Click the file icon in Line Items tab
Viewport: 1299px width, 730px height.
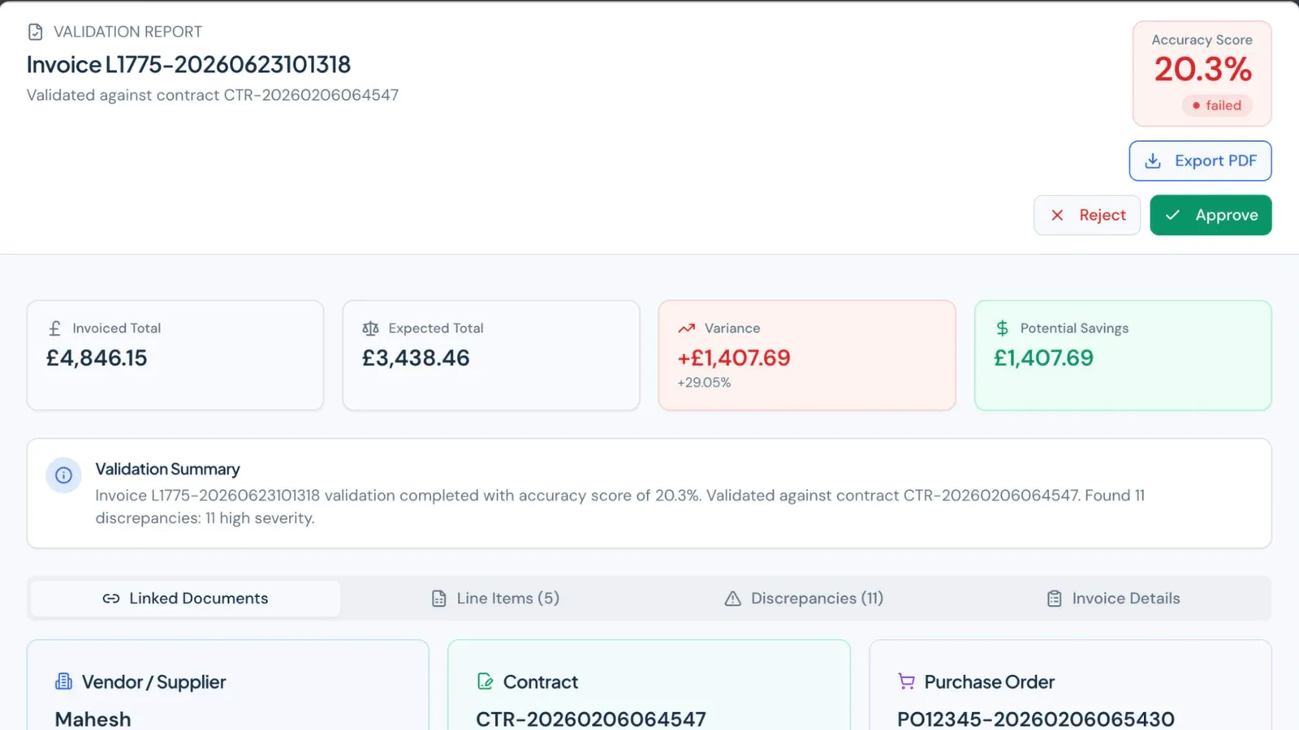tap(438, 599)
